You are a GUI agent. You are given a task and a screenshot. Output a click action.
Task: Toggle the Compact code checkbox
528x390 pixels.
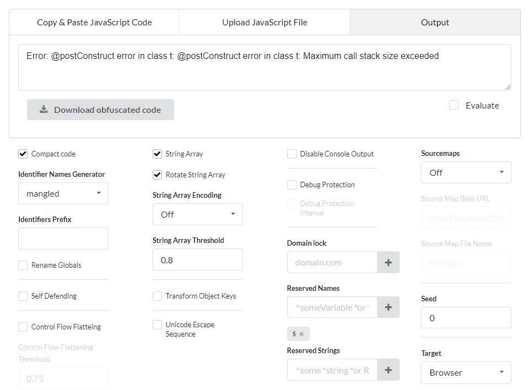pos(23,154)
